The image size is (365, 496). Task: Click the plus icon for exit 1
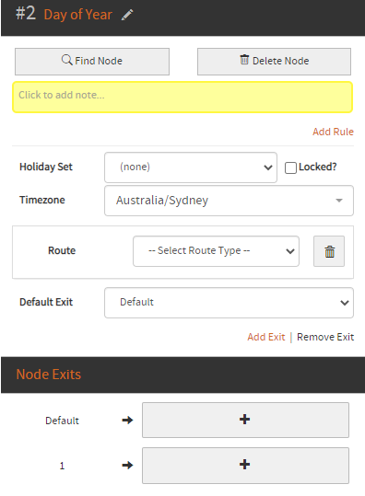click(x=244, y=465)
